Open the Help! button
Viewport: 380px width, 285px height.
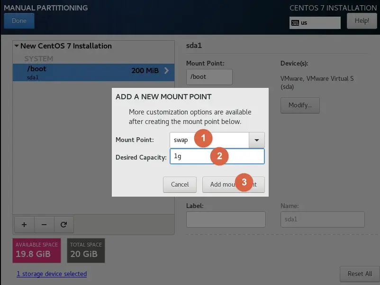coord(362,20)
